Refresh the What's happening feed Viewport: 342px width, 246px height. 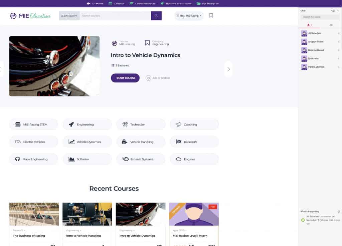(x=339, y=212)
